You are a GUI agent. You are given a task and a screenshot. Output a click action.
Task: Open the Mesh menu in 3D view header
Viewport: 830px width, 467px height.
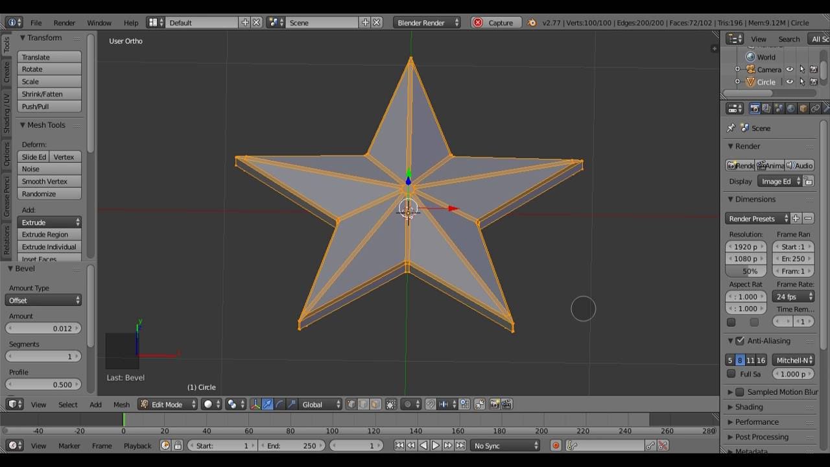point(121,404)
